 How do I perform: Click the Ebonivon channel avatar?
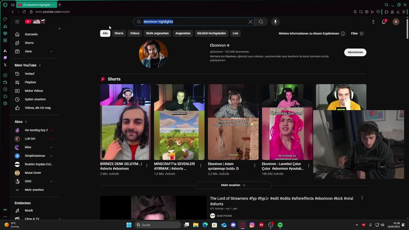pos(153,54)
